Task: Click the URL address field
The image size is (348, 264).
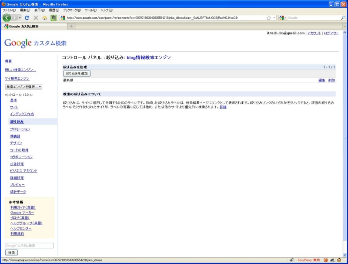Action: (x=165, y=18)
